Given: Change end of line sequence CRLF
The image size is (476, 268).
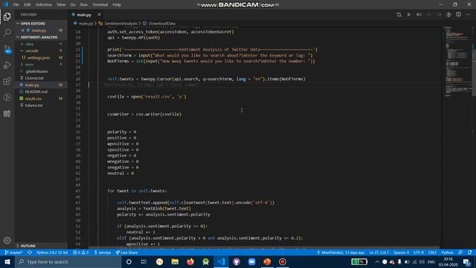Looking at the screenshot, I should (x=432, y=252).
